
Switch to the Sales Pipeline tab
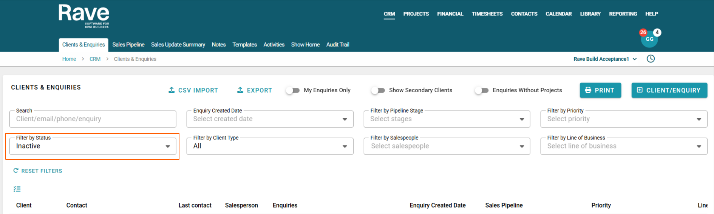[x=128, y=44]
